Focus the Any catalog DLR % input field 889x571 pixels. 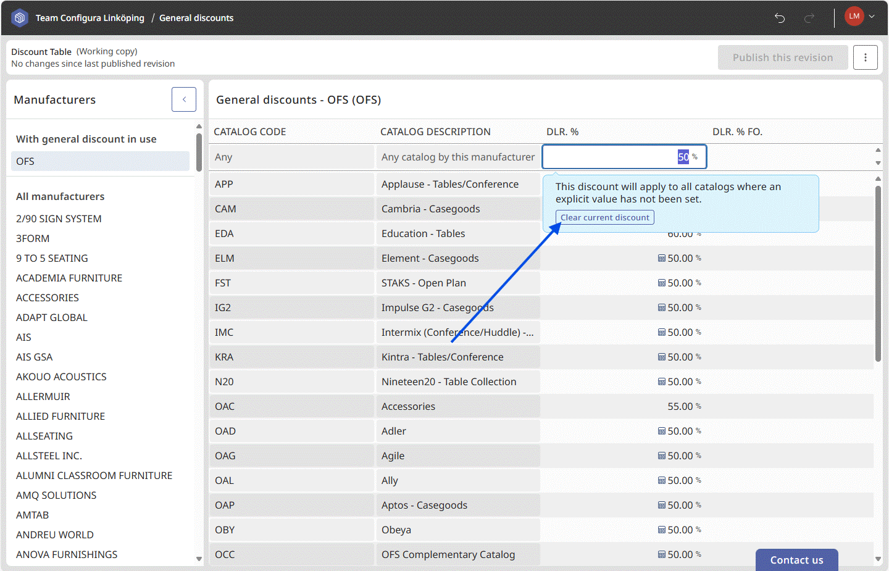point(624,157)
